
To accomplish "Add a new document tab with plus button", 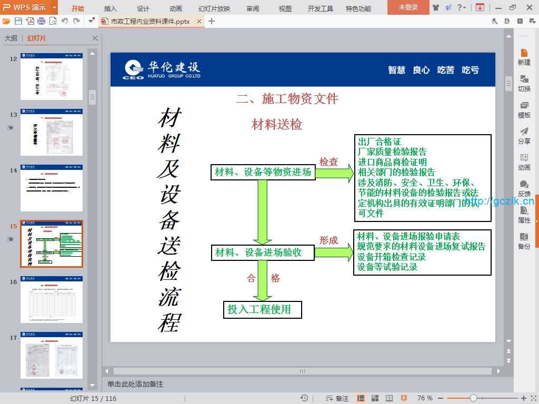I will [x=212, y=21].
